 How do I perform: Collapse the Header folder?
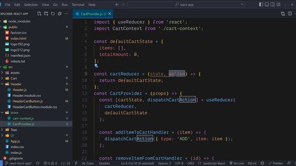16,84
